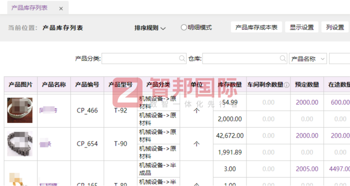Viewport: 350px width, 186px height.
Task: Click the search text box beside 产品名称
Action: point(339,58)
